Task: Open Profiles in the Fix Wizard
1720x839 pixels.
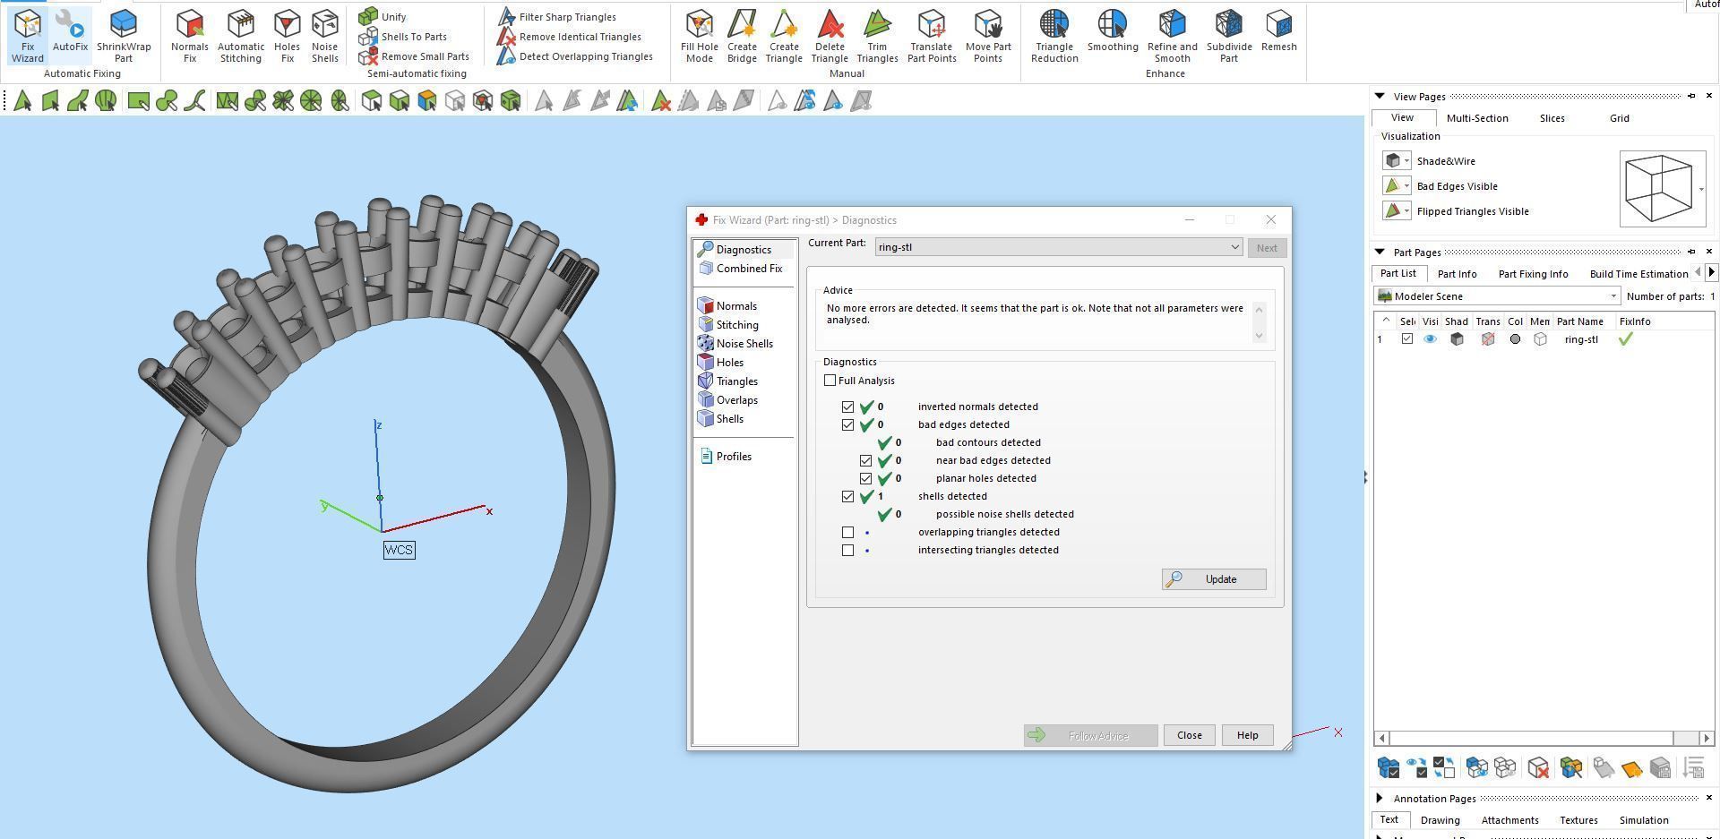Action: click(726, 457)
